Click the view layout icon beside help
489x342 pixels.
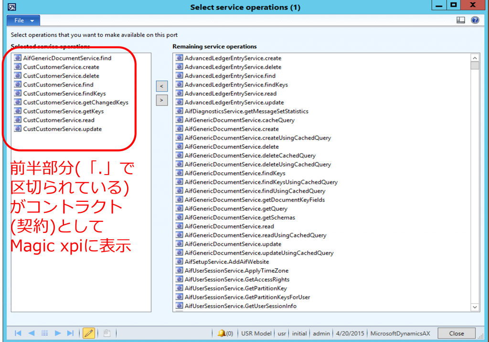click(461, 20)
